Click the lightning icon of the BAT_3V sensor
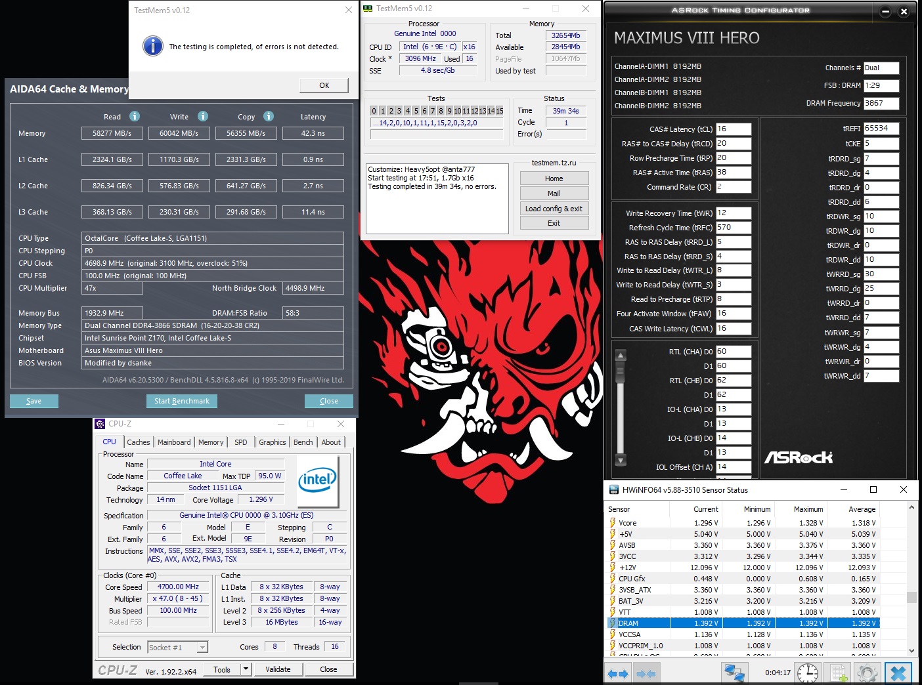Viewport: 922px width, 685px height. click(x=613, y=601)
